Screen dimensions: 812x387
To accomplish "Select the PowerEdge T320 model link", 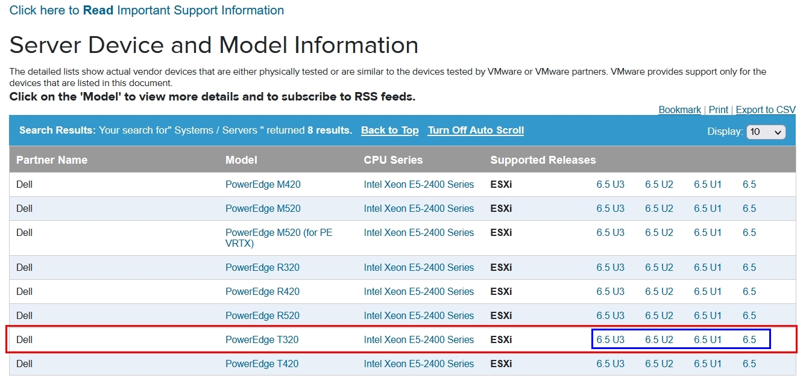I will [x=262, y=339].
